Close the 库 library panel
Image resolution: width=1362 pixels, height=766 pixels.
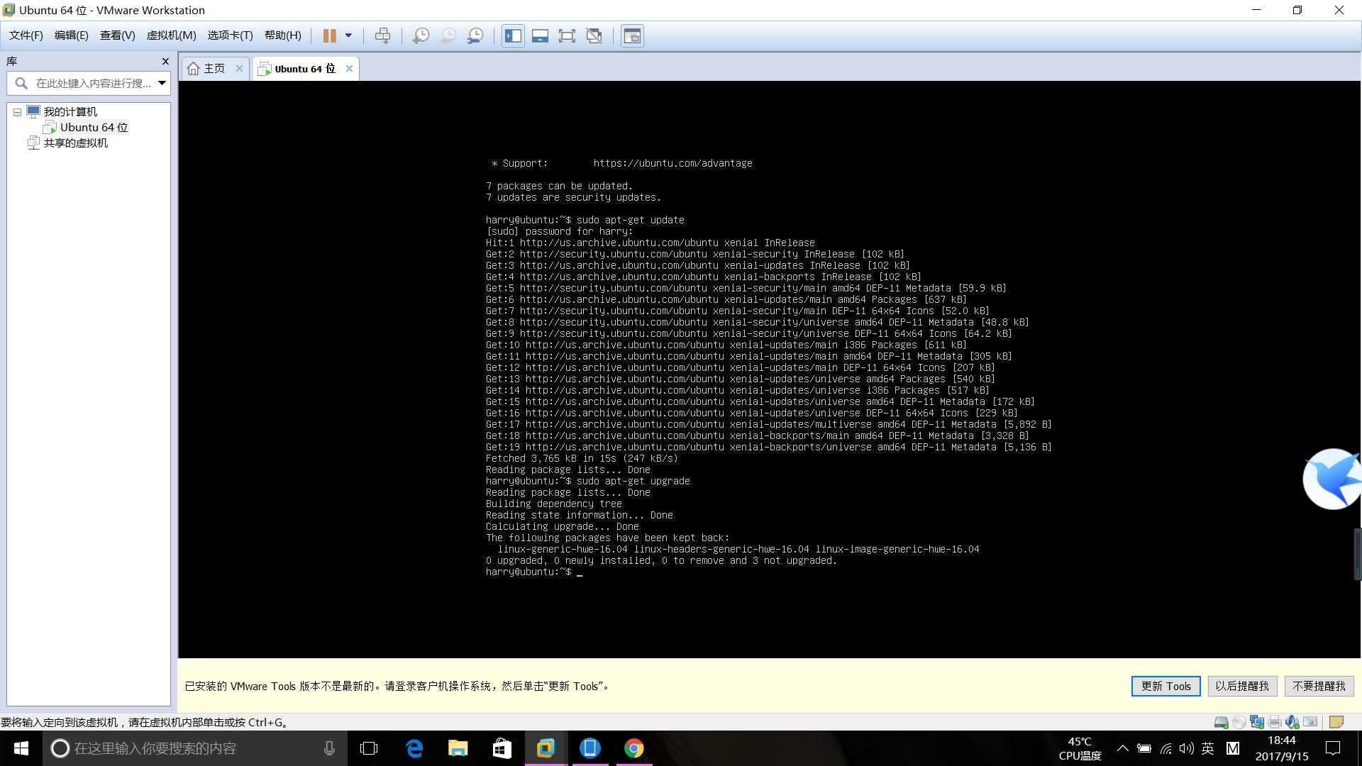(165, 61)
